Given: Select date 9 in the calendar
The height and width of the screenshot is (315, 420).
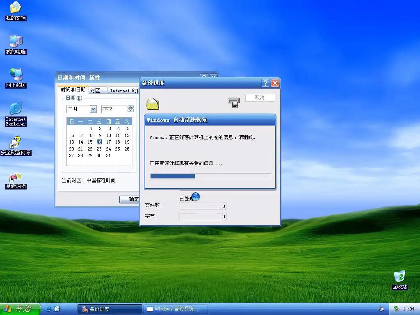Looking at the screenshot, I should [100, 135].
